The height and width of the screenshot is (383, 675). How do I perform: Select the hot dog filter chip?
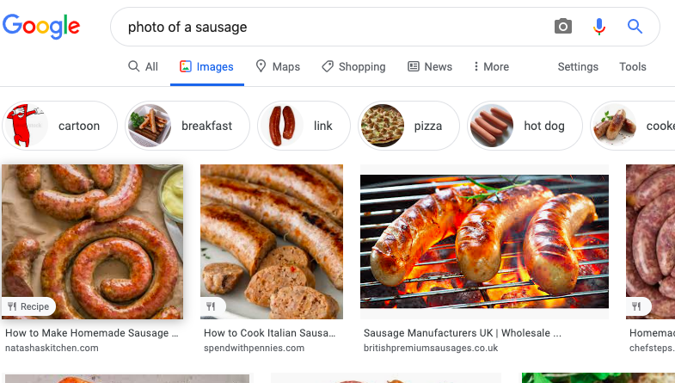point(525,126)
